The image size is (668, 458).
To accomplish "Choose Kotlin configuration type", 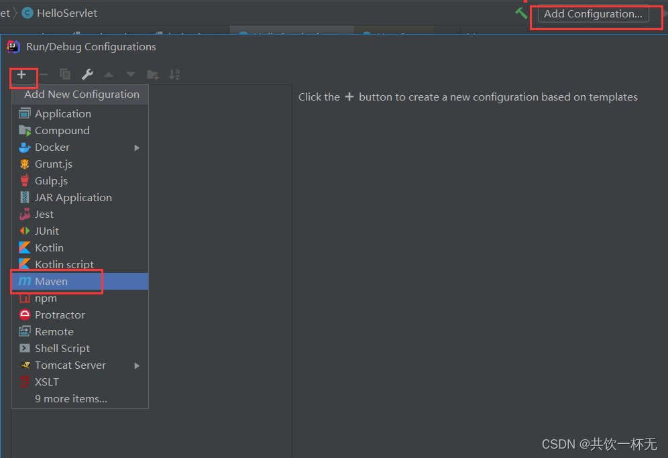I will point(80,247).
